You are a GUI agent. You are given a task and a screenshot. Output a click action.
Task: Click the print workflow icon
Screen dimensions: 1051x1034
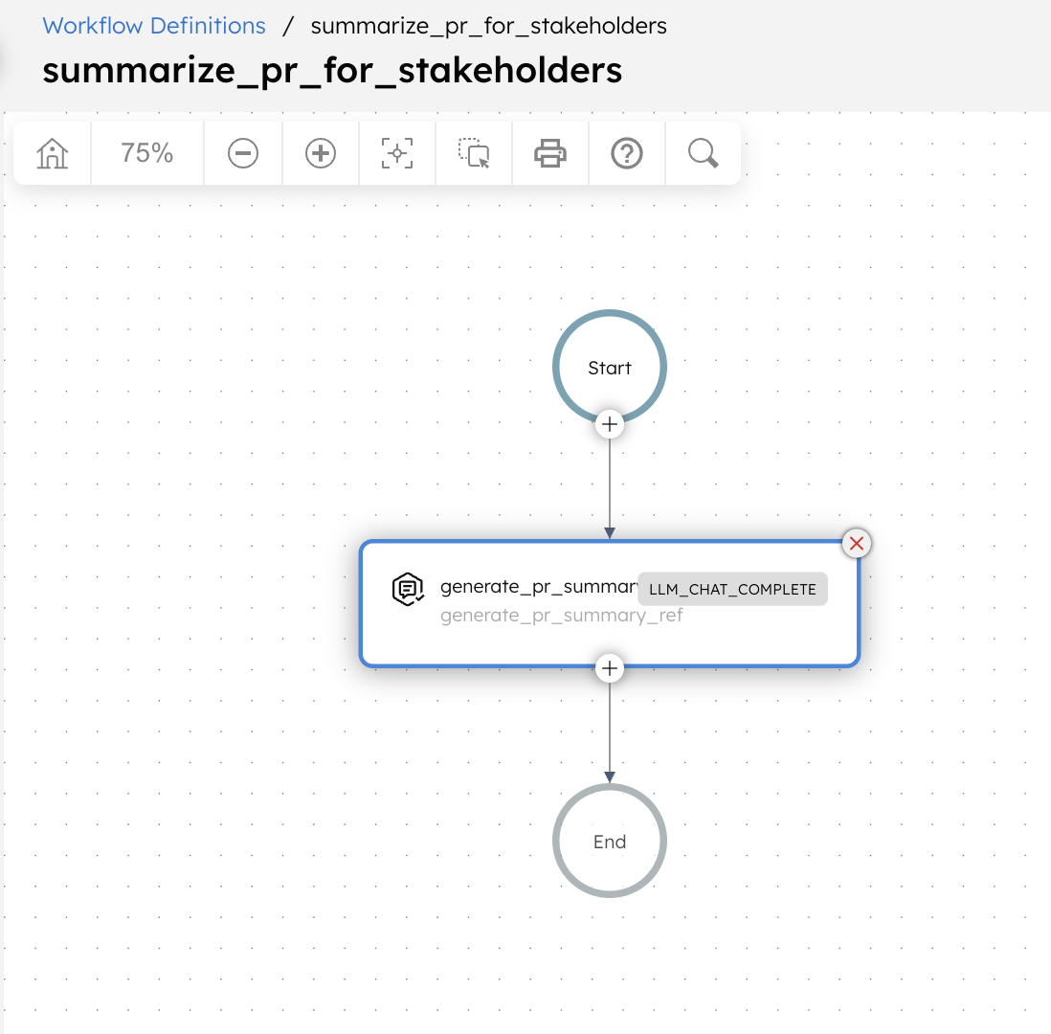(549, 152)
